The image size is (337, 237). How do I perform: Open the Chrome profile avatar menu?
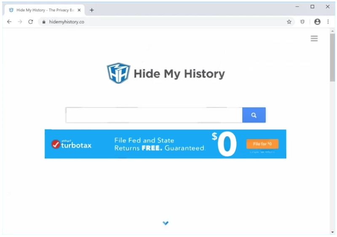pos(317,22)
